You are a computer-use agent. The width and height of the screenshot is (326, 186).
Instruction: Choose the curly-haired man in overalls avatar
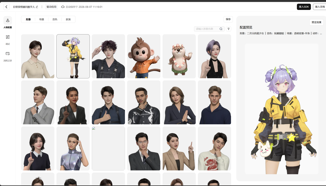tap(108, 56)
